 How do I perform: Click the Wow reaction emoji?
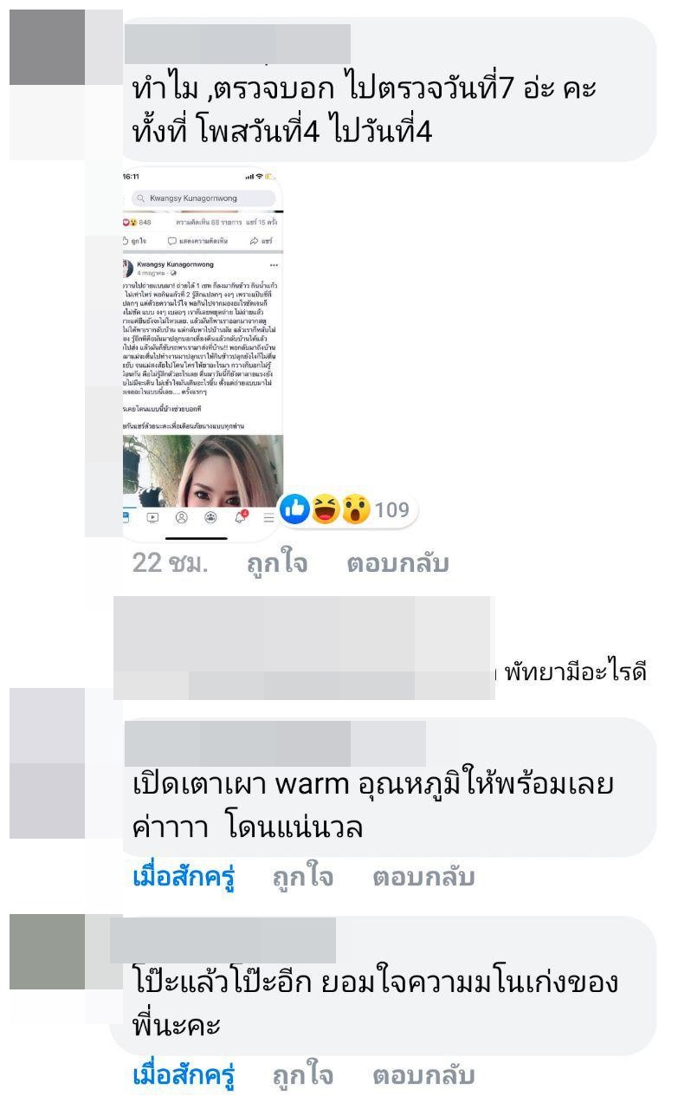pyautogui.click(x=355, y=509)
